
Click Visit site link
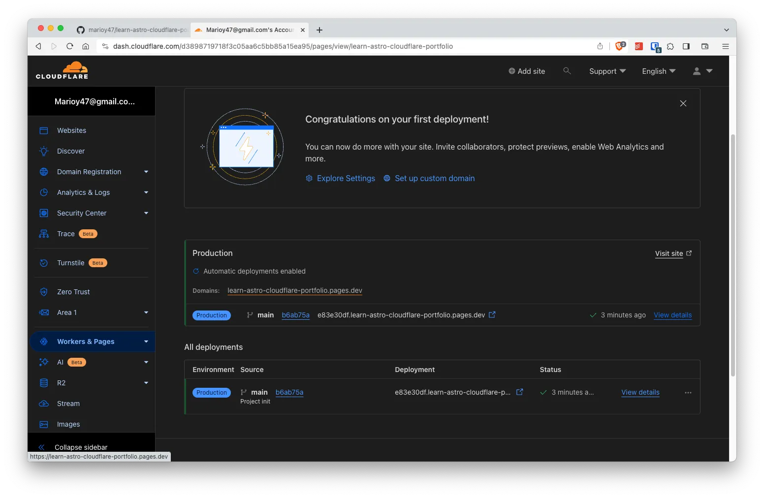(x=673, y=253)
